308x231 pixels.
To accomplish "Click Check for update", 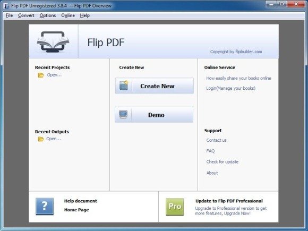I will 223,162.
